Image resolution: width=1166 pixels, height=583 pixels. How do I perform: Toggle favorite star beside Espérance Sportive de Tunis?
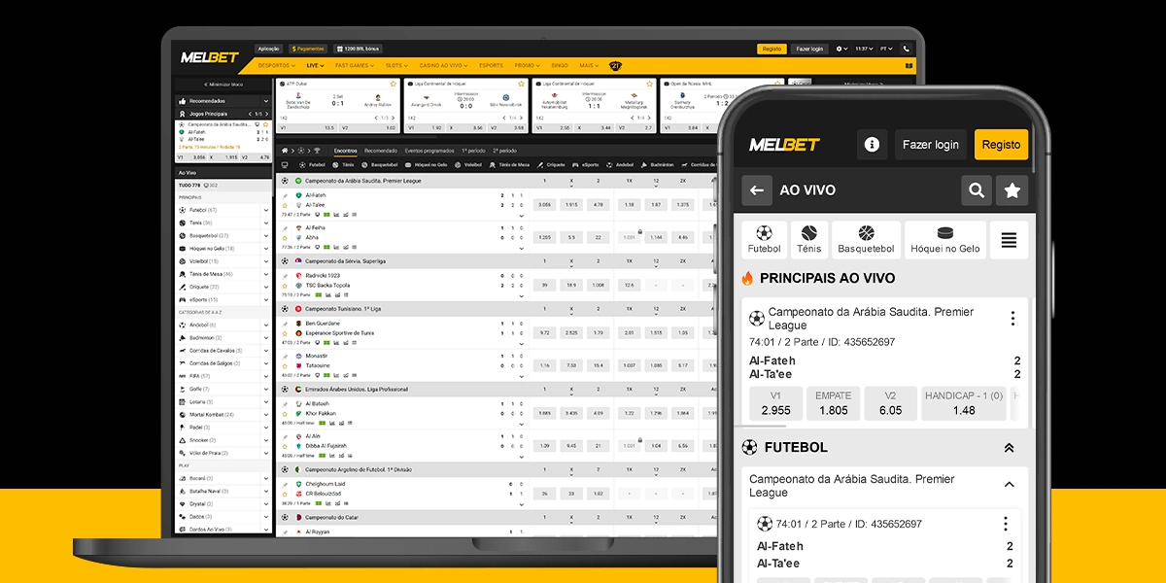point(286,333)
